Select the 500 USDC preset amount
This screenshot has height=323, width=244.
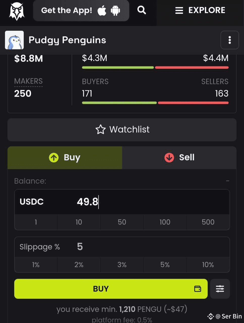pos(208,222)
